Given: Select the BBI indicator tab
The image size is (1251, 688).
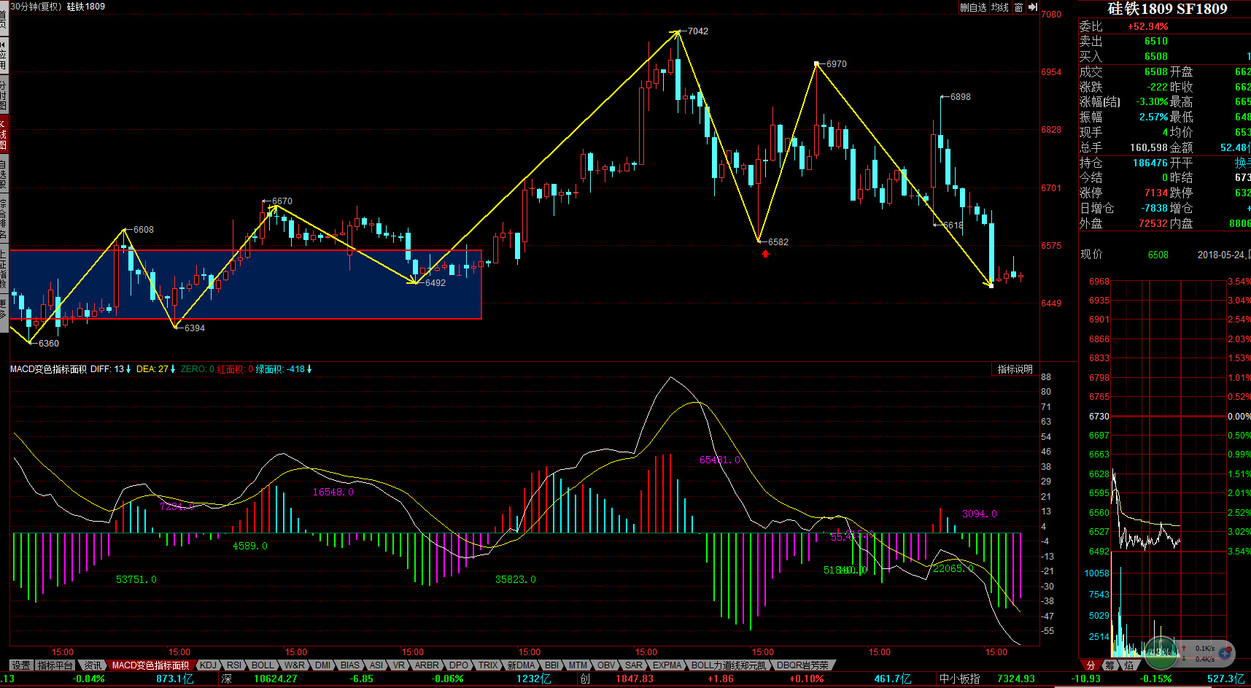Looking at the screenshot, I should pos(552,665).
